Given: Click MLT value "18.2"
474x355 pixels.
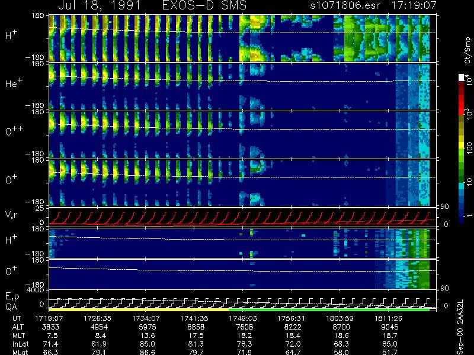Looking at the screenshot, I should point(244,335).
